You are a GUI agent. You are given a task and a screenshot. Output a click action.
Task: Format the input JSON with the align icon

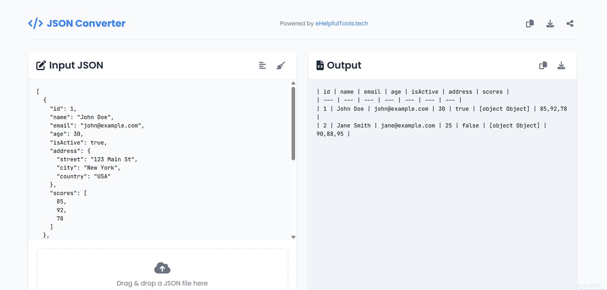[x=262, y=66]
